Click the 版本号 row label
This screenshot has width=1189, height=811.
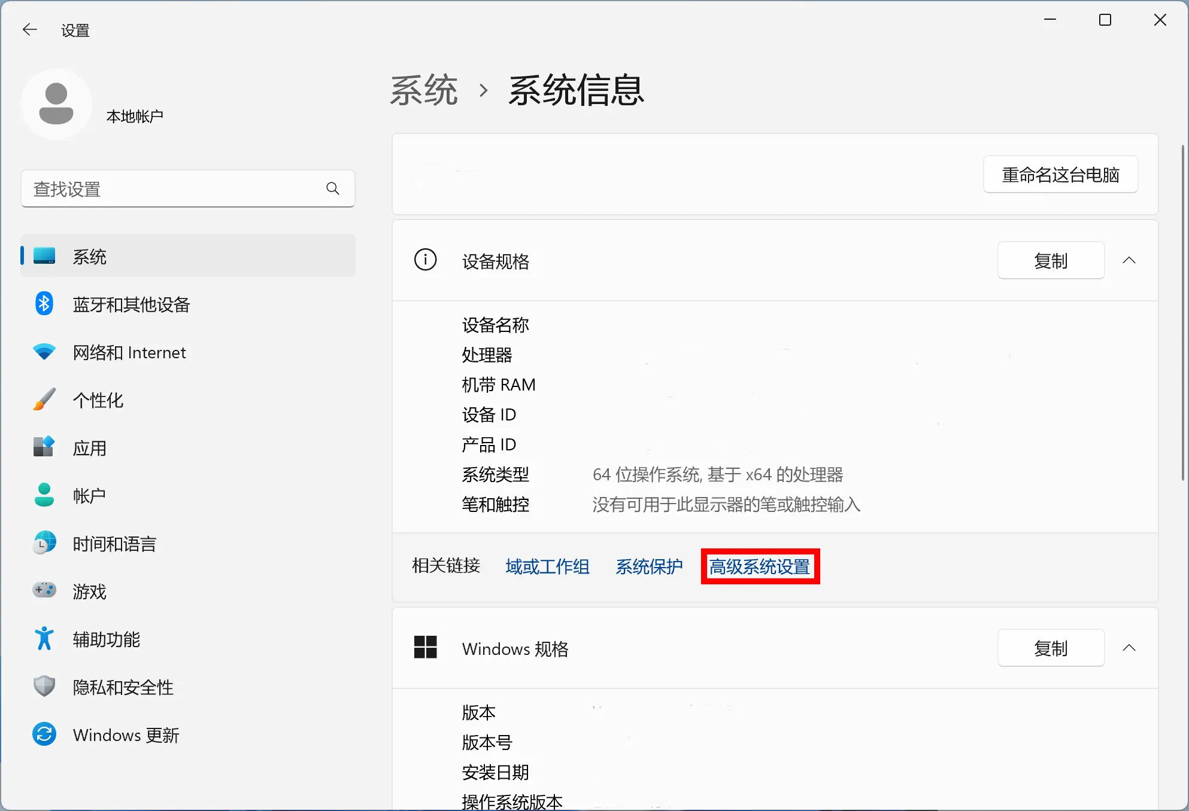pos(487,743)
